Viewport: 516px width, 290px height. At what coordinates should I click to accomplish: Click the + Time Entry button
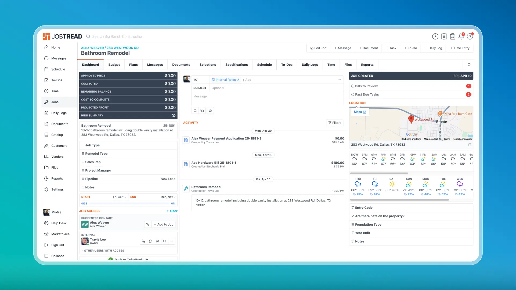tap(460, 48)
